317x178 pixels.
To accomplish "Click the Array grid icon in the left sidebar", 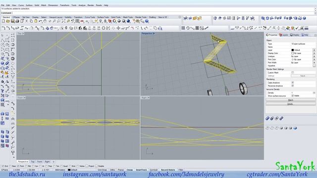I will point(2,105).
